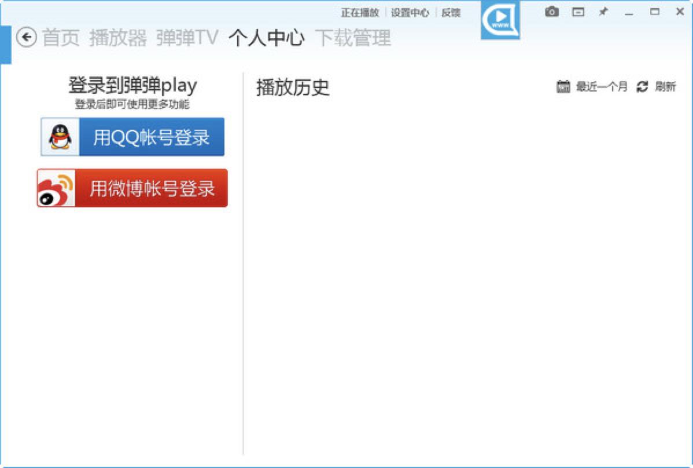The width and height of the screenshot is (693, 468).
Task: Click the calendar icon beside 最近一个月
Action: 563,86
